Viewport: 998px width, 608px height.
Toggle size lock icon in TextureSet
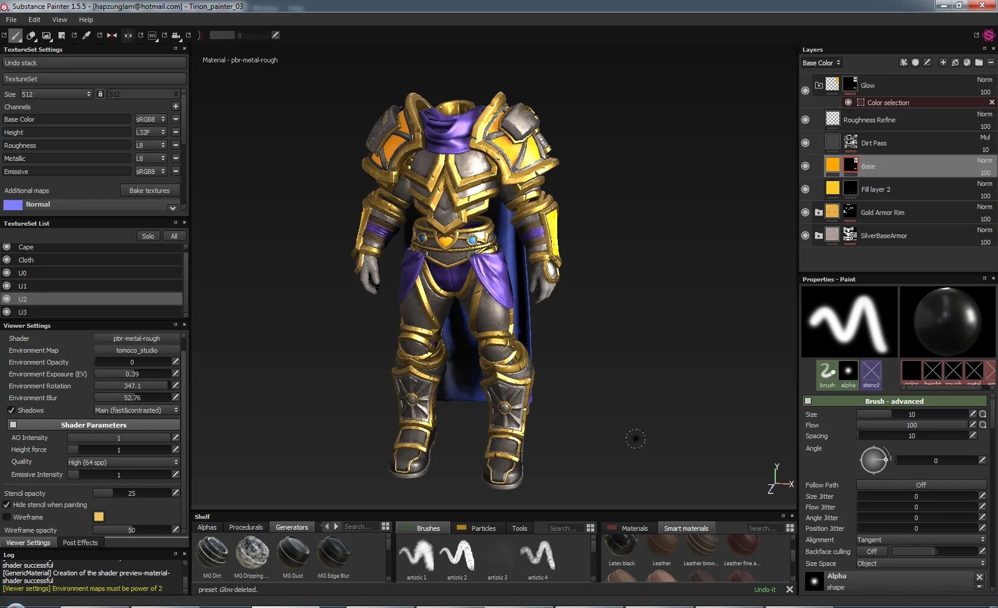(100, 94)
